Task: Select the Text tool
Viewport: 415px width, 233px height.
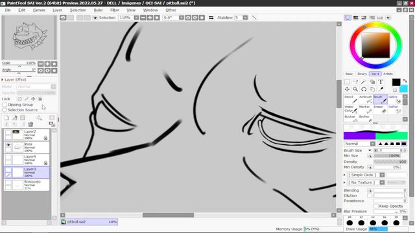Action: coord(381,82)
